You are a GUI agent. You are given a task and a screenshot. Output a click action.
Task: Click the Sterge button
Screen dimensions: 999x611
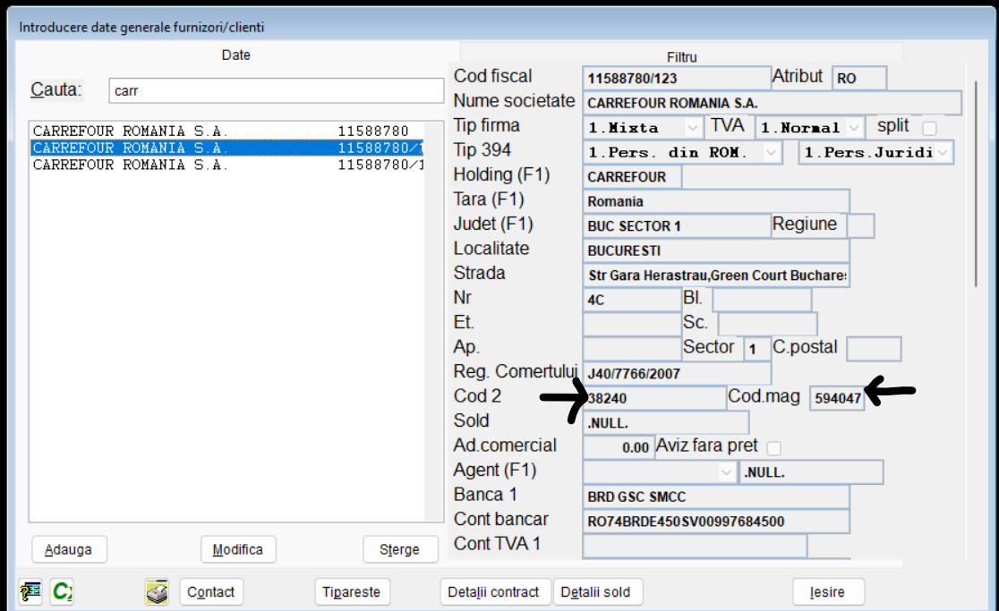[x=400, y=549]
